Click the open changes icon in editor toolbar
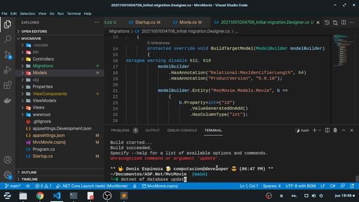359x202 pixels. (335, 22)
